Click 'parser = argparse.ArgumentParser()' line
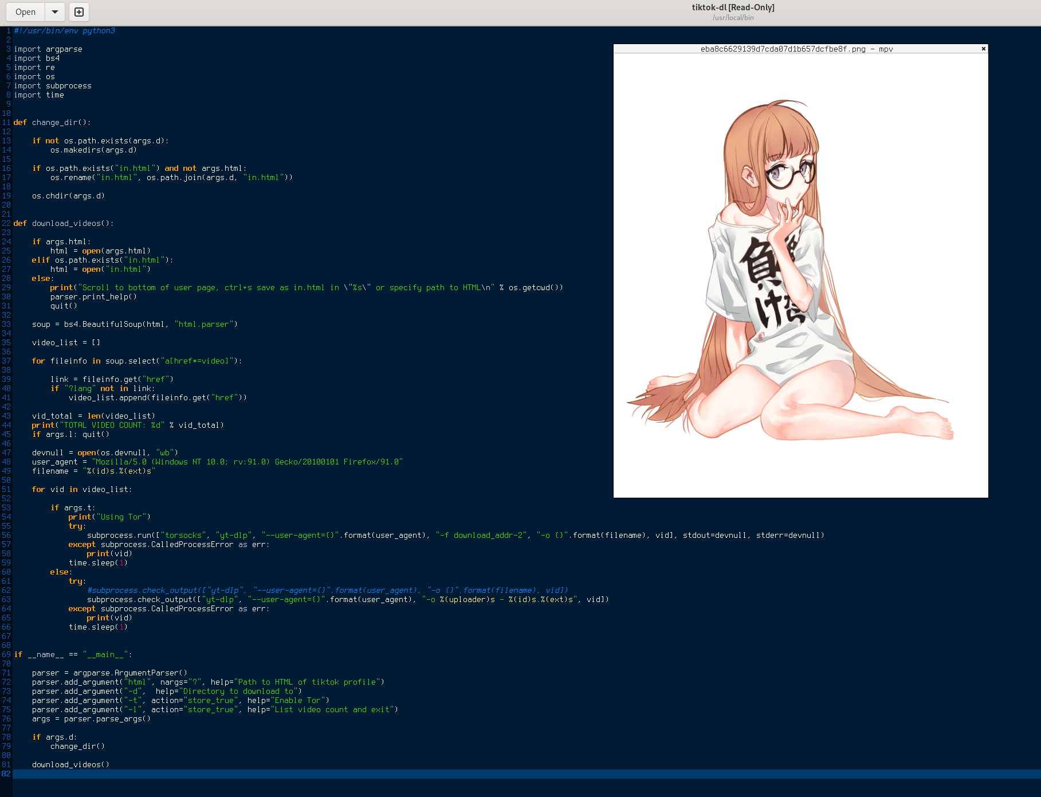The image size is (1041, 797). (x=109, y=673)
